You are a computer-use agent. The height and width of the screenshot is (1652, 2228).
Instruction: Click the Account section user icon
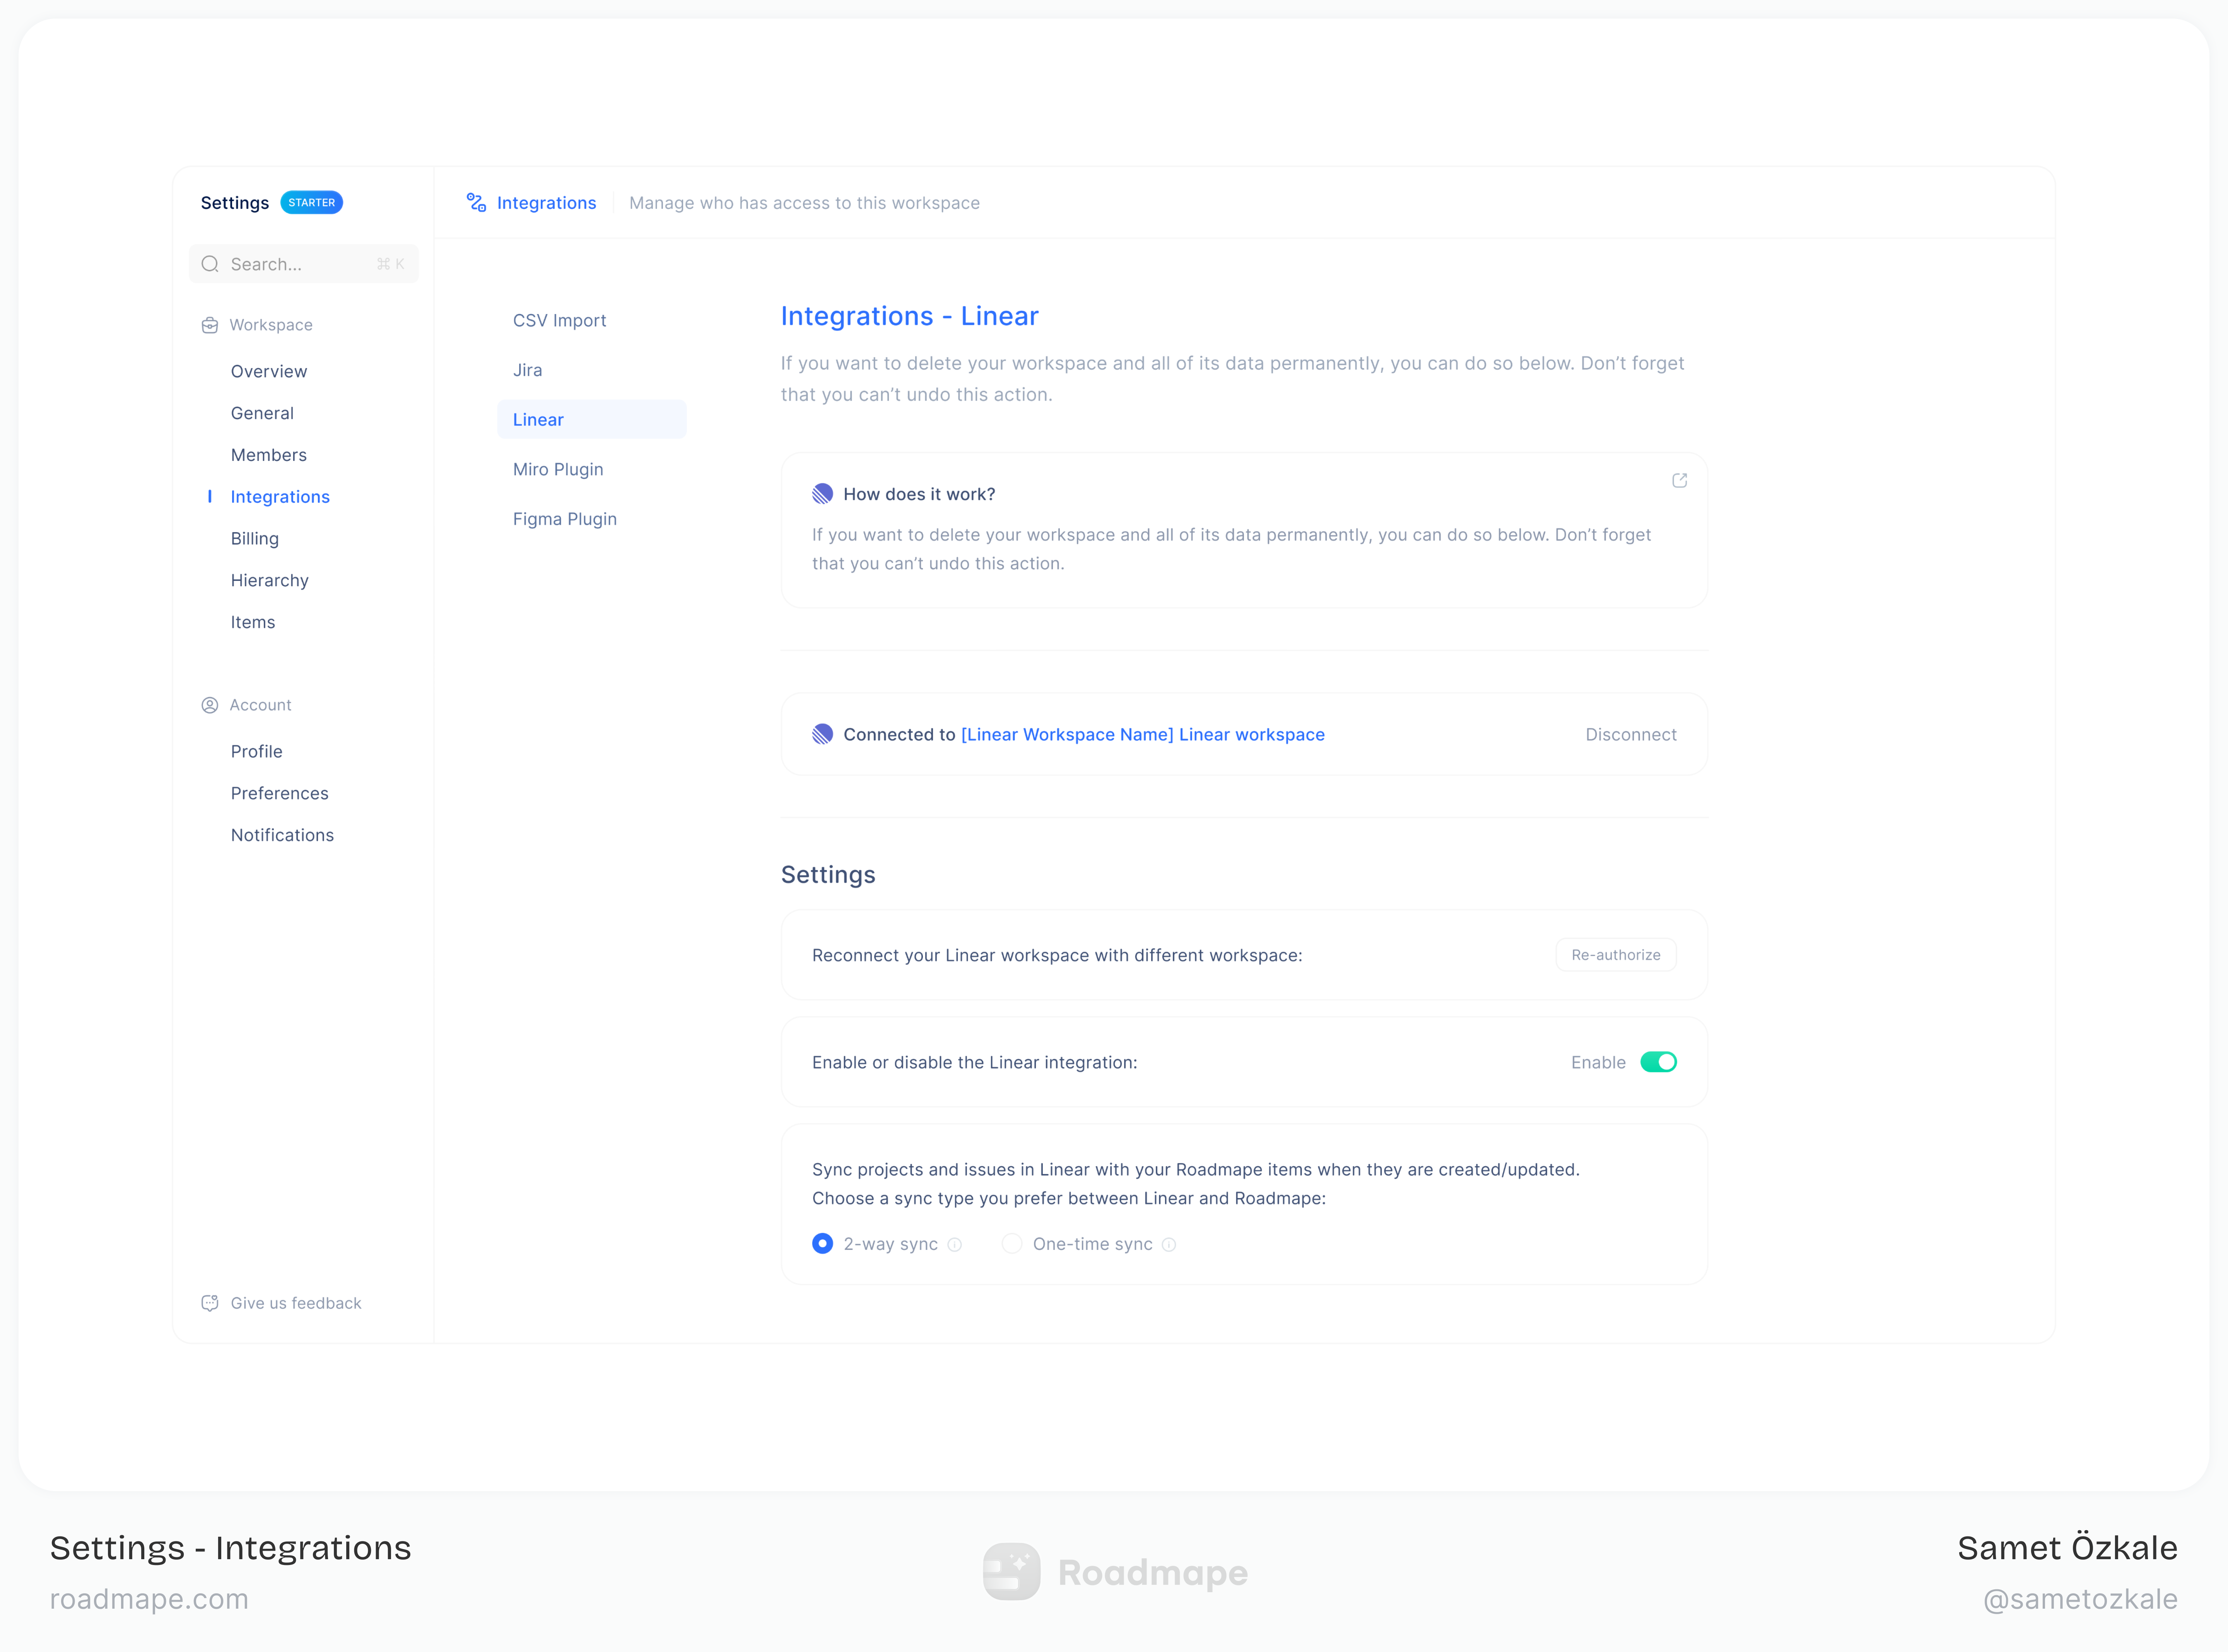click(210, 705)
